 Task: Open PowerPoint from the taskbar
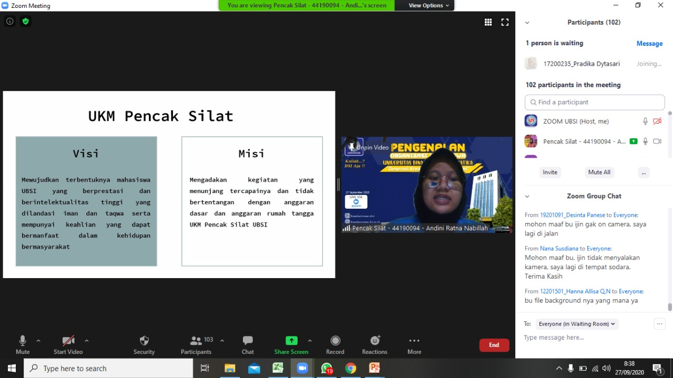pos(374,369)
